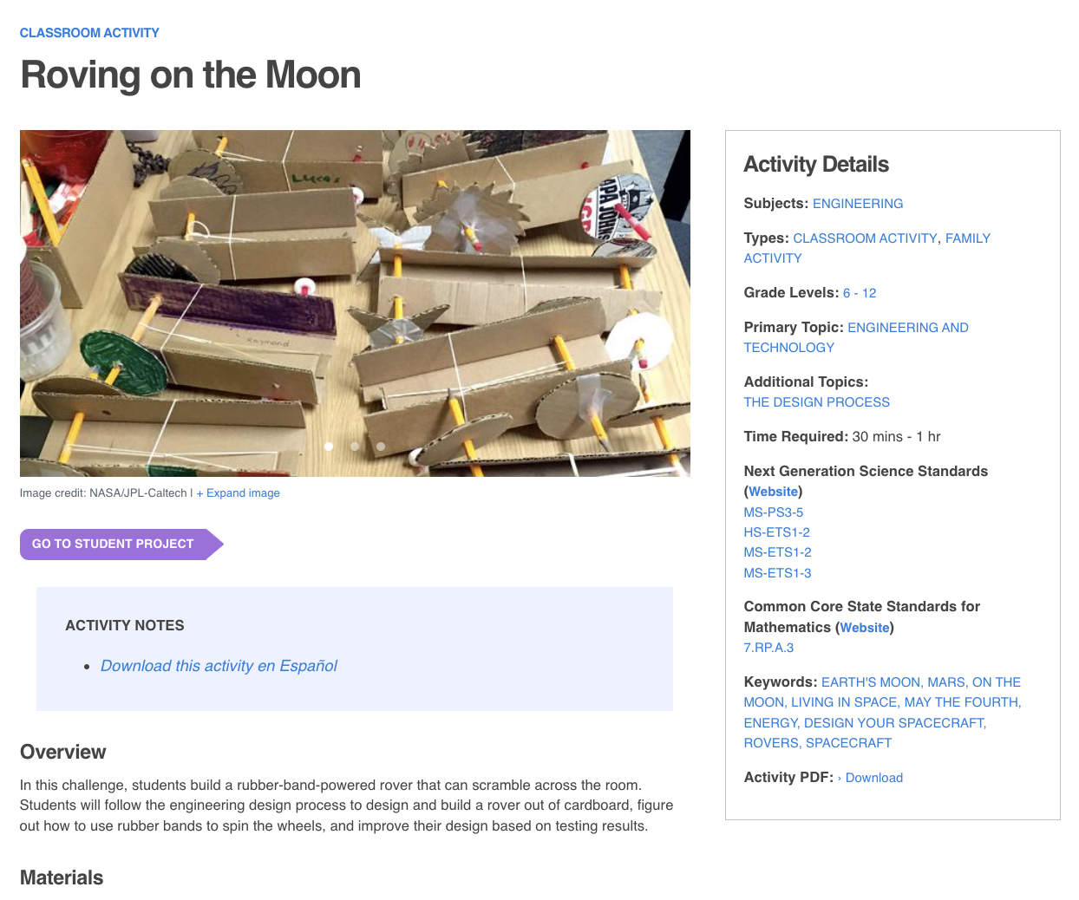The width and height of the screenshot is (1079, 900).
Task: Open the ENGINEERING subject link
Action: point(857,203)
